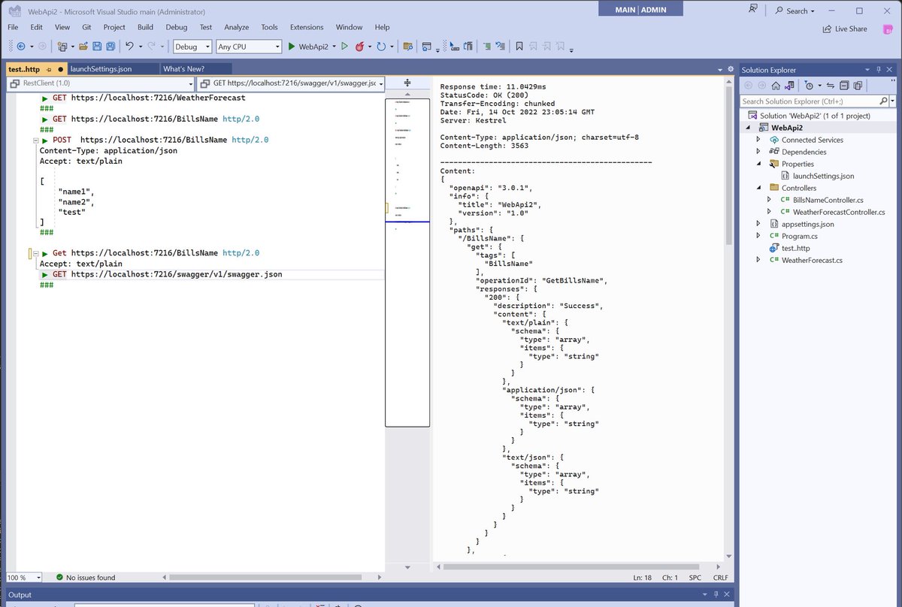Toggle a bookmark with the bookmark toolbar icon
902x607 pixels.
pos(519,47)
